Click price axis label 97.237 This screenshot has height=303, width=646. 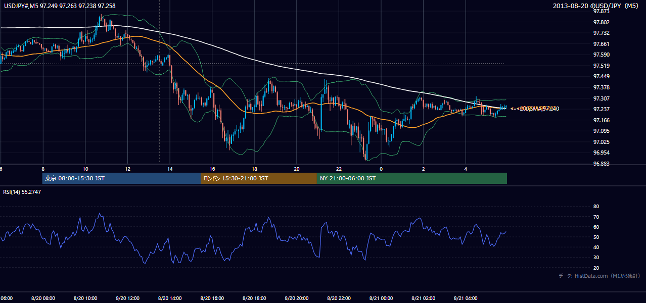601,109
